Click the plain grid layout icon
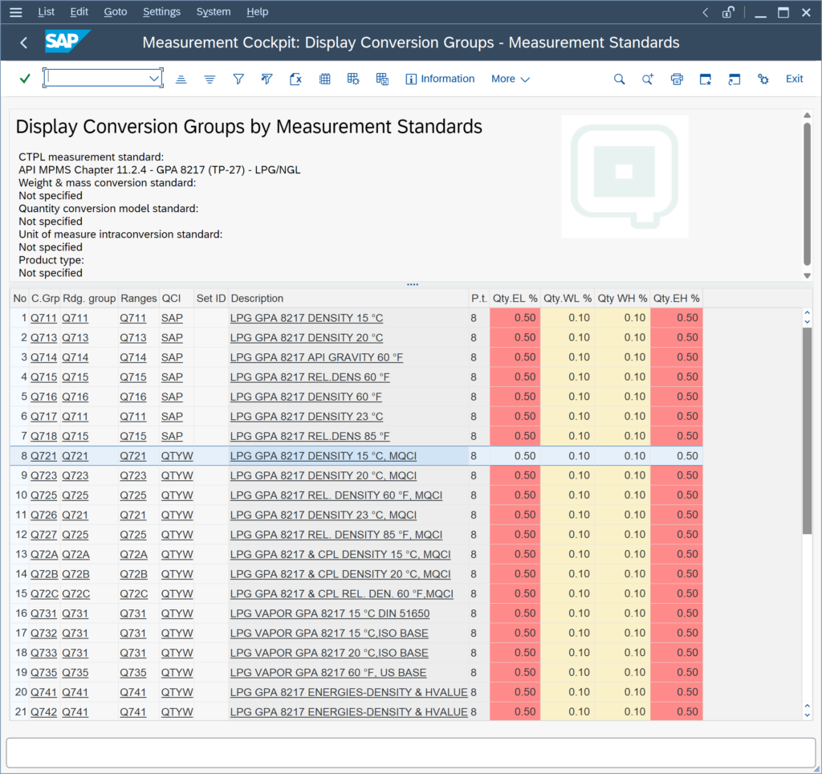The width and height of the screenshot is (822, 774). [x=325, y=79]
